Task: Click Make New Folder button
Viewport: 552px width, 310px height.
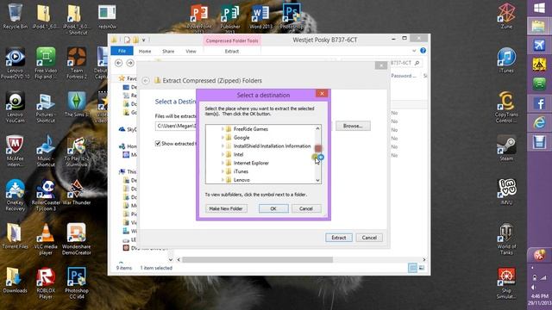Action: pos(226,208)
